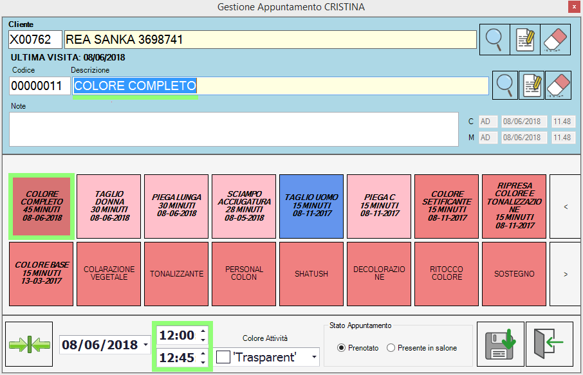This screenshot has height=375, width=583.
Task: Clear the client field with eraser icon
Action: [555, 40]
